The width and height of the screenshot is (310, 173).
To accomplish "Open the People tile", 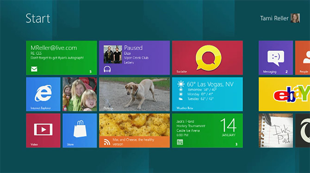I will [x=303, y=58].
